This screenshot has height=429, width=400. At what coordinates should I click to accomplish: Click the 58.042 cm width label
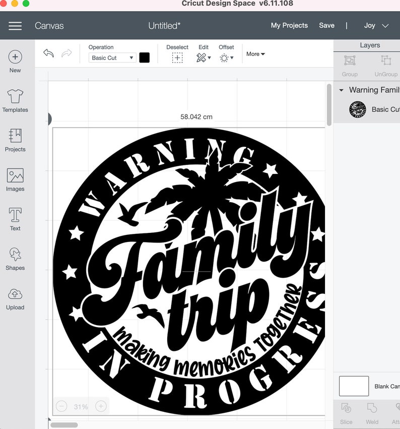pos(196,117)
